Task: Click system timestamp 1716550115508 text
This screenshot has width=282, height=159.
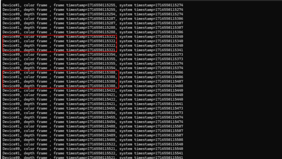Action: [x=151, y=140]
